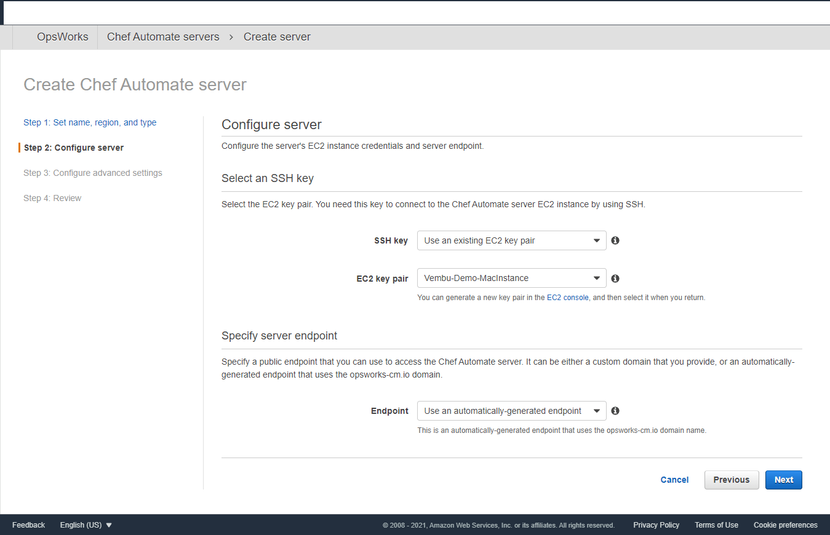Go to Step 1: Set name, region, and type

90,122
